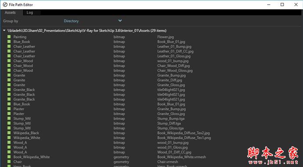Close the File Path Editor window
This screenshot has height=167, width=303.
[296, 5]
